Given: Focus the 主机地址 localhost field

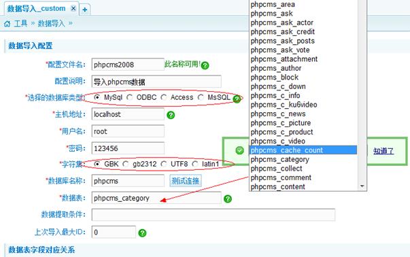Looking at the screenshot, I should (128, 114).
